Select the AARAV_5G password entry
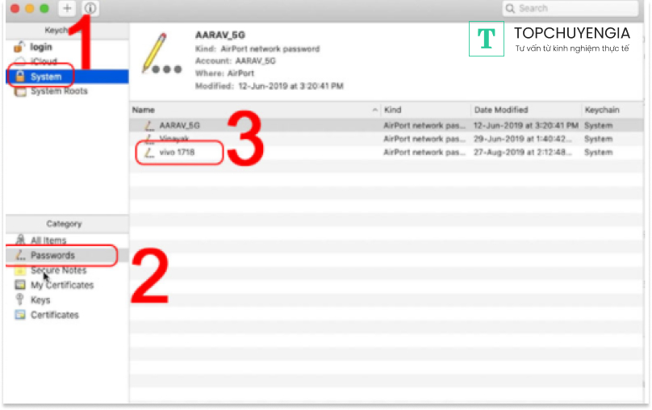The image size is (652, 410). 179,125
